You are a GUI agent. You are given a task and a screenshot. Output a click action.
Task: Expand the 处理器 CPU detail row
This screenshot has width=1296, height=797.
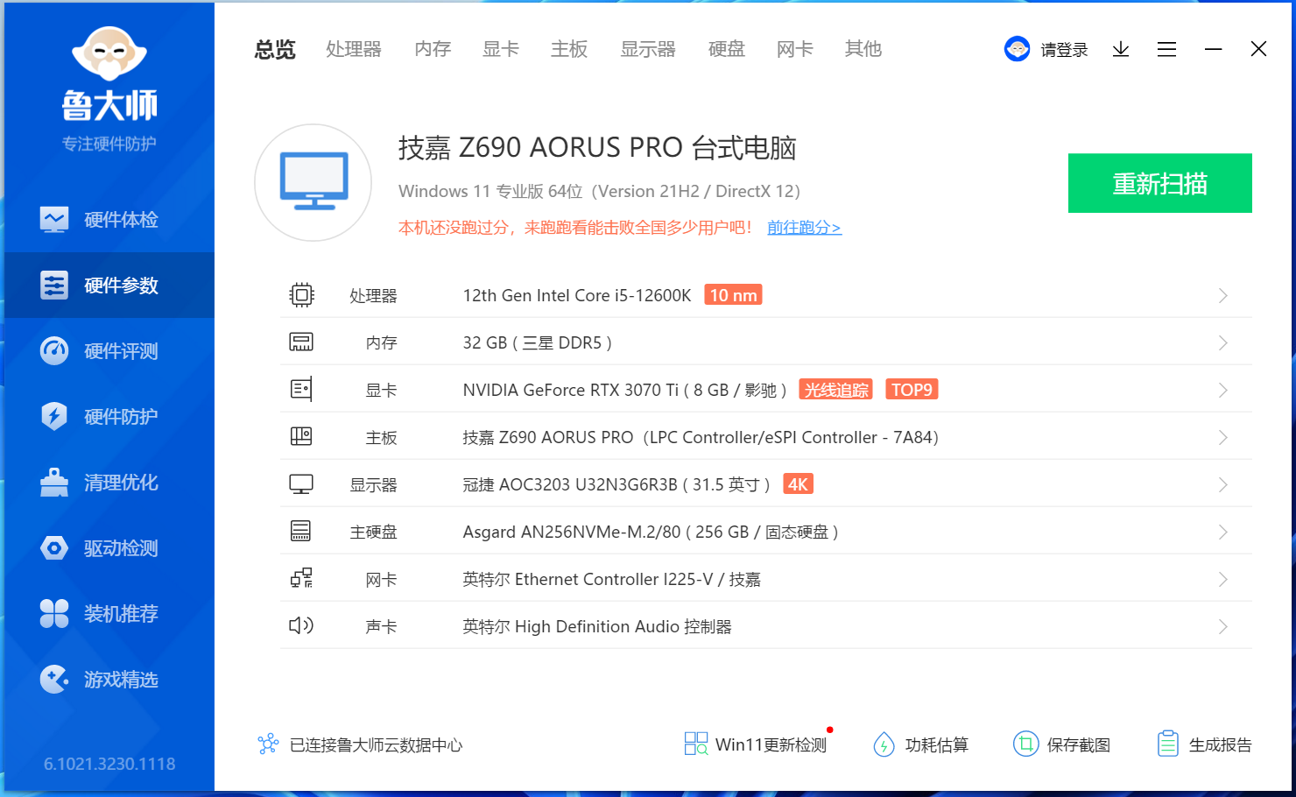click(1222, 296)
